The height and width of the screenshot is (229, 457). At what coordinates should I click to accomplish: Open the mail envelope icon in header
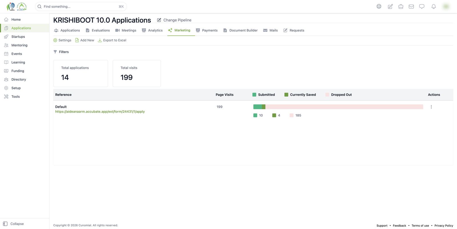(411, 6)
